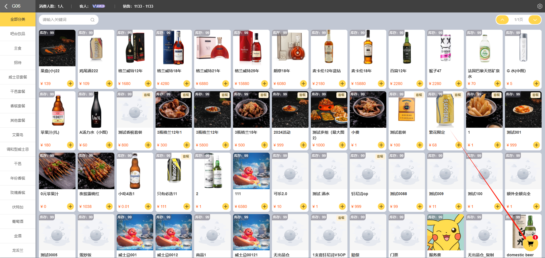Select 全部分类 category tab
545x258 pixels.
click(x=18, y=19)
